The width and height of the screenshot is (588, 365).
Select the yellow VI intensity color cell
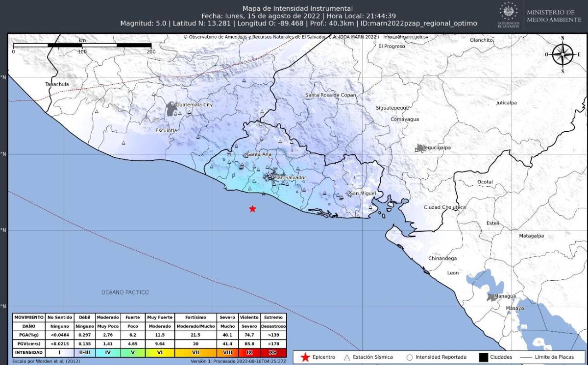click(x=159, y=352)
